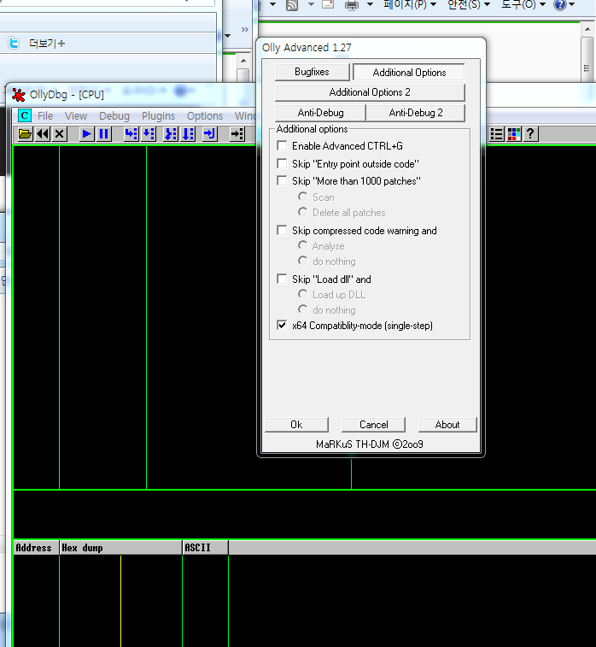This screenshot has width=596, height=647.
Task: Enable Advanced CTRL+G checkbox
Action: tap(282, 145)
